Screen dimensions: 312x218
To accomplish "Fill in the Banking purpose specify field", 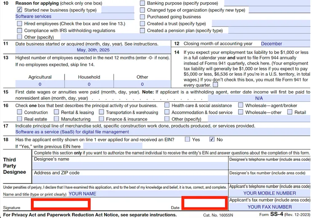I will tap(267, 3).
